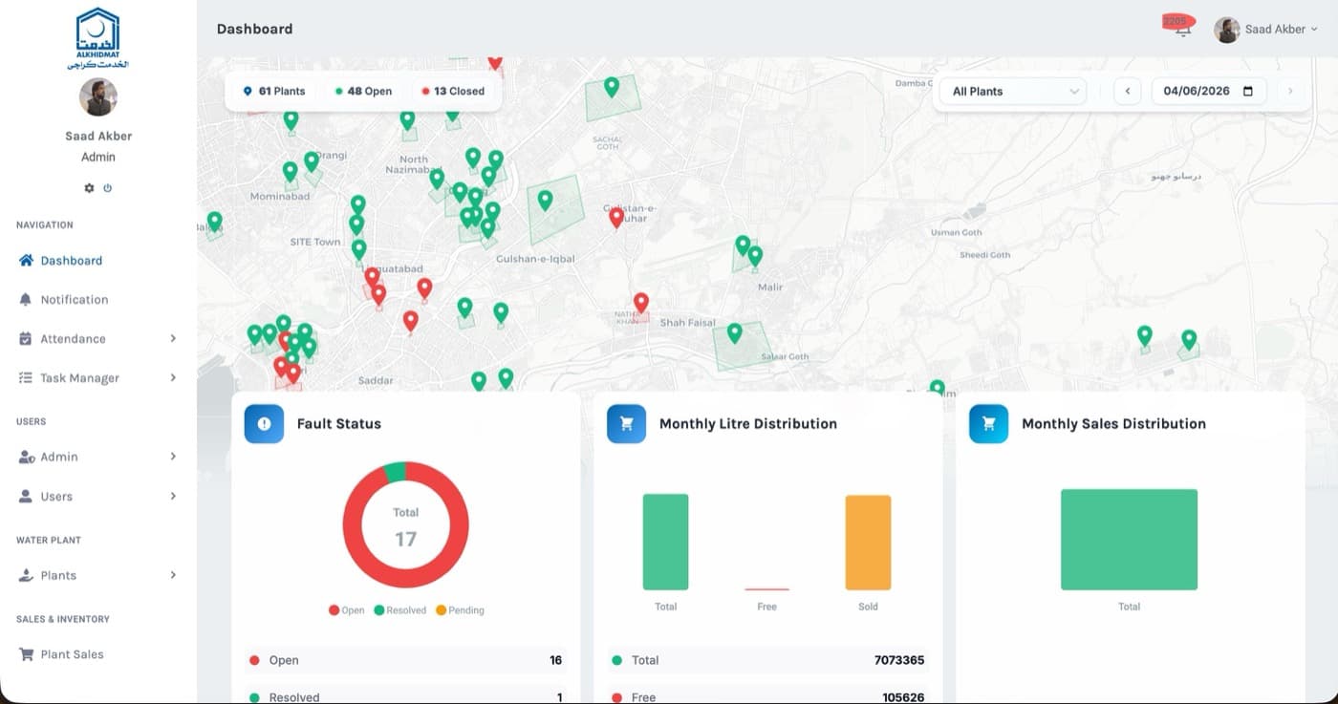The image size is (1338, 704).
Task: Expand the Admin submenu chevron
Action: coord(173,457)
